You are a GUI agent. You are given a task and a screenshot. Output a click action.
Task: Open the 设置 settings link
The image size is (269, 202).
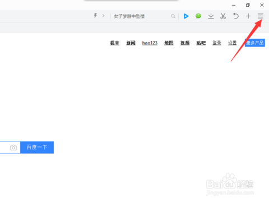(x=233, y=43)
